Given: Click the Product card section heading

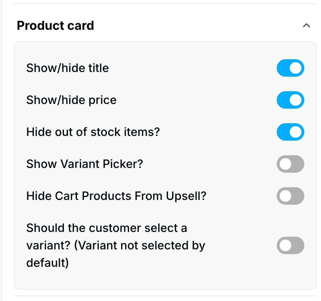Looking at the screenshot, I should [56, 25].
